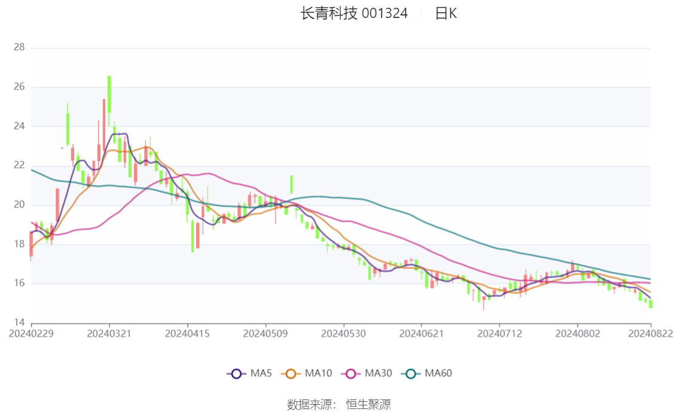Click the MA5 purple circle marker

coord(236,374)
